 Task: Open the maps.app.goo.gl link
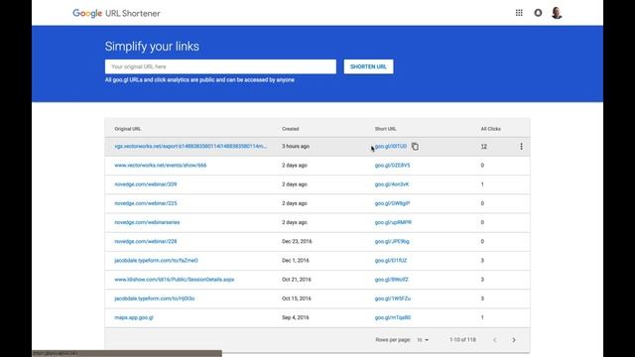pyautogui.click(x=134, y=317)
